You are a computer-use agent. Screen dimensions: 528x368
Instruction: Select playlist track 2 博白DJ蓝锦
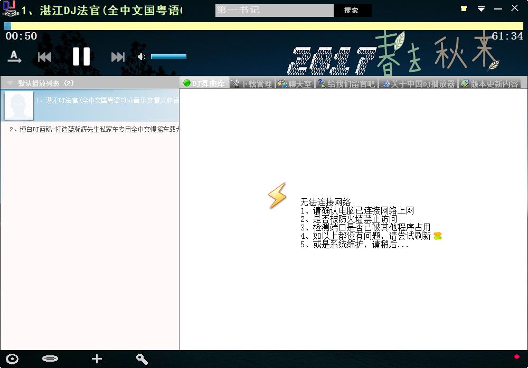click(x=90, y=129)
